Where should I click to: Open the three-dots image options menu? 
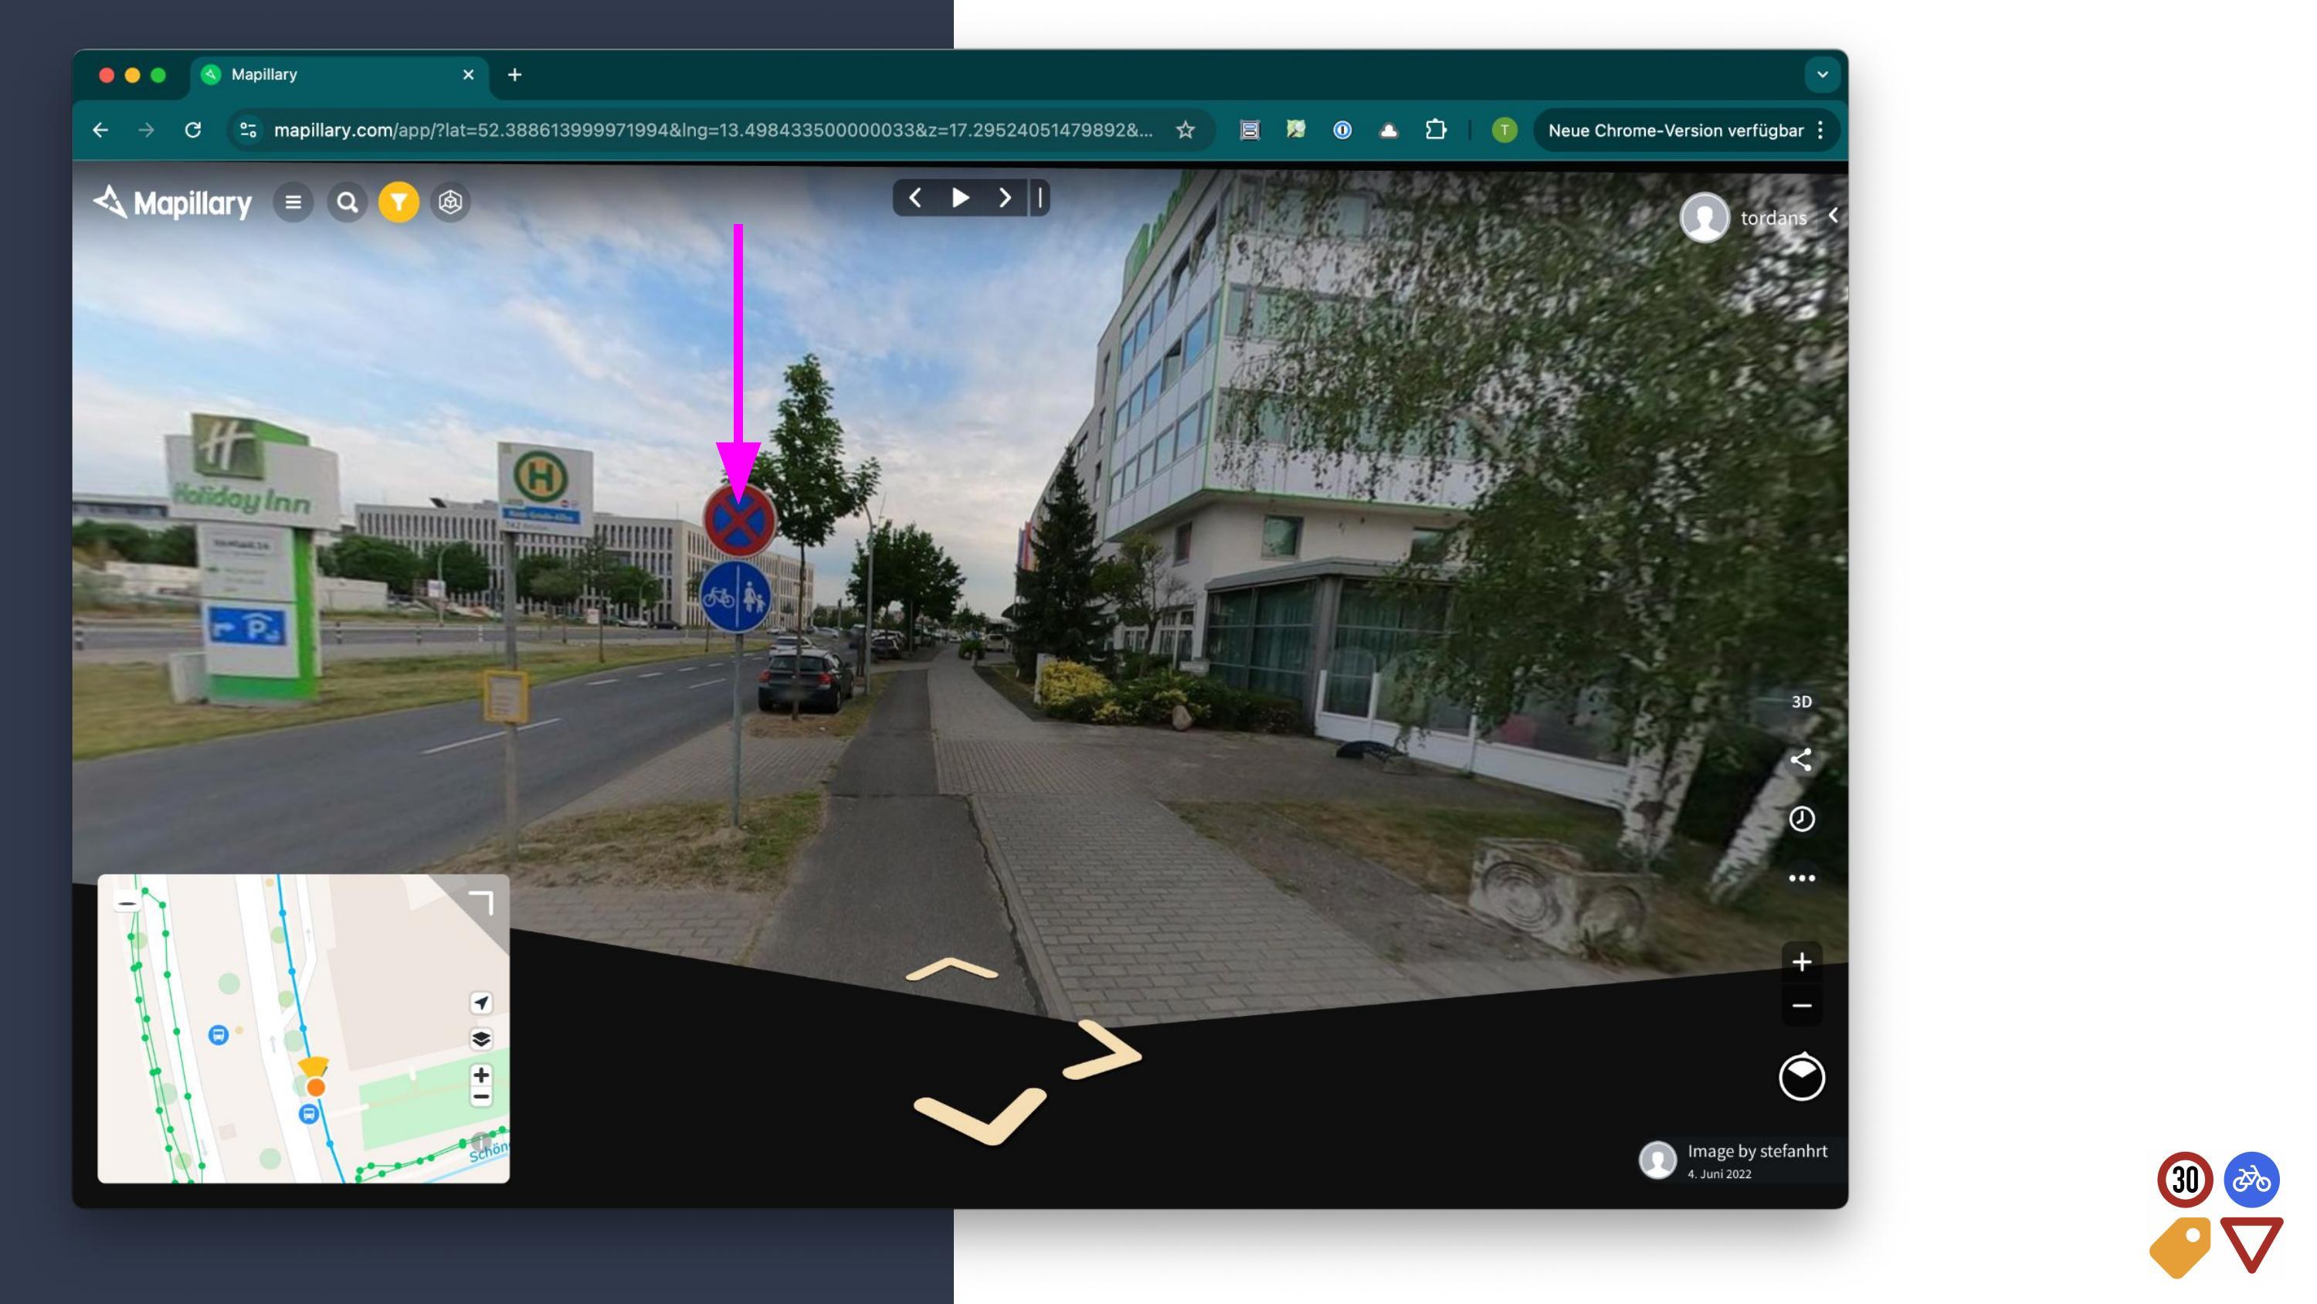pyautogui.click(x=1801, y=878)
